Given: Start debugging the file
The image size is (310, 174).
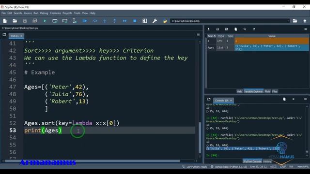Looking at the screenshot, I should pyautogui.click(x=85, y=21).
